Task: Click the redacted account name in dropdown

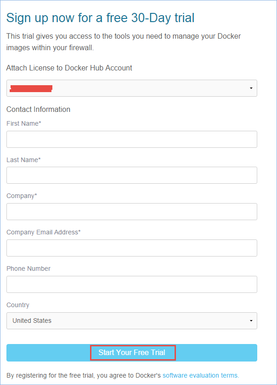Action: 31,88
